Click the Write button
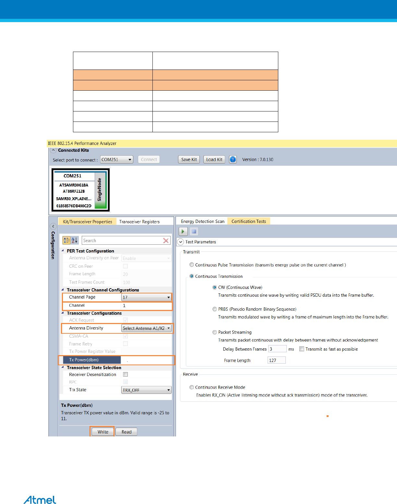Image resolution: width=397 pixels, height=504 pixels. (102, 432)
